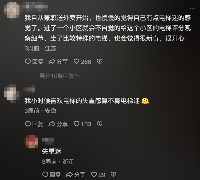Reply to the 失重迷 comment

[x=52, y=175]
